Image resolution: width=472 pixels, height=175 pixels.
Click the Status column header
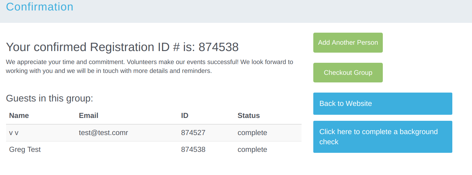[249, 116]
